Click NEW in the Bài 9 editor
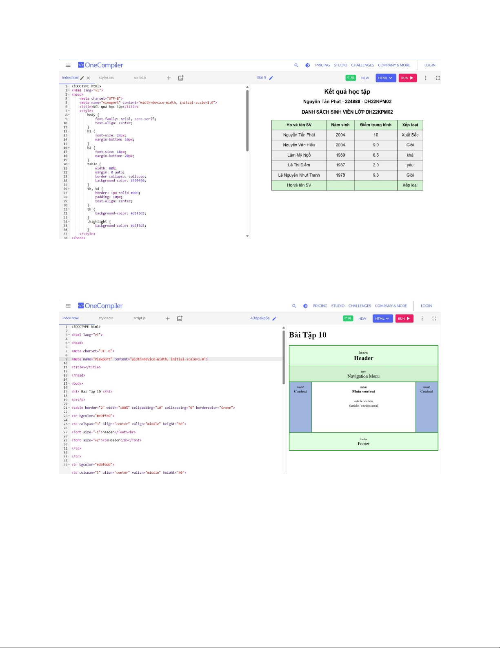500x648 pixels. click(365, 78)
